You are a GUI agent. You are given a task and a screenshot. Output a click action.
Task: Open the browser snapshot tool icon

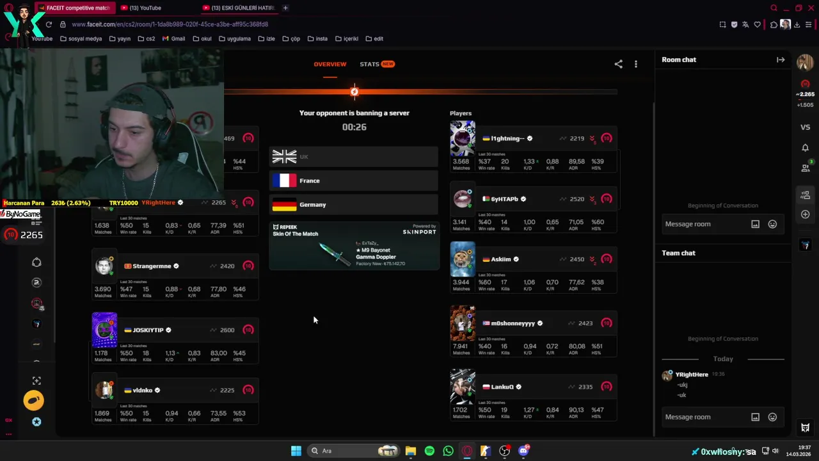(x=722, y=24)
